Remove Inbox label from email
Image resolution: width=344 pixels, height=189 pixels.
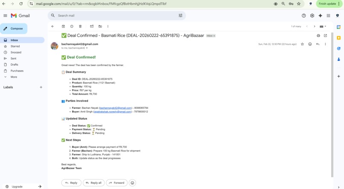(214, 36)
